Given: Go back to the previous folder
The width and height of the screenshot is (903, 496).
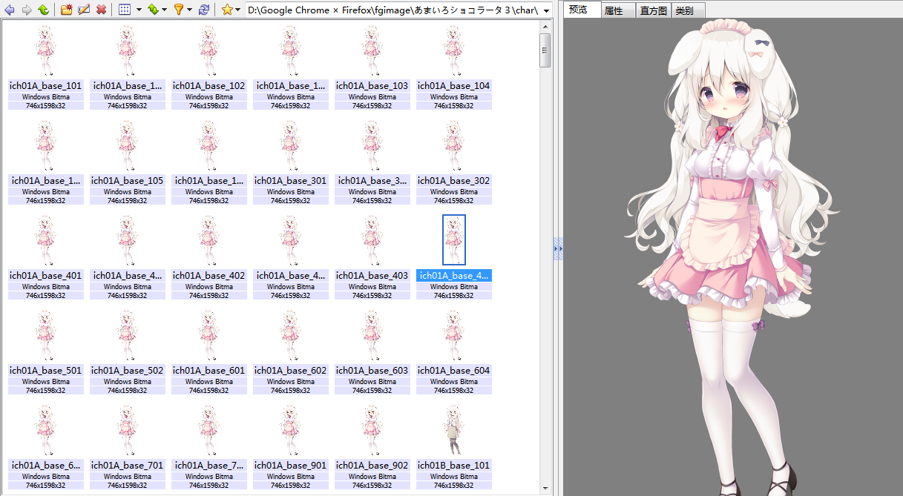Looking at the screenshot, I should [10, 10].
